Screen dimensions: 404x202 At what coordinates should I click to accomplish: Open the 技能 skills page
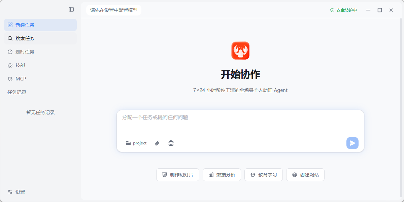click(40, 65)
